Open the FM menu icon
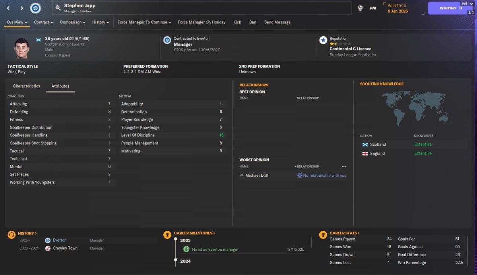 (373, 8)
